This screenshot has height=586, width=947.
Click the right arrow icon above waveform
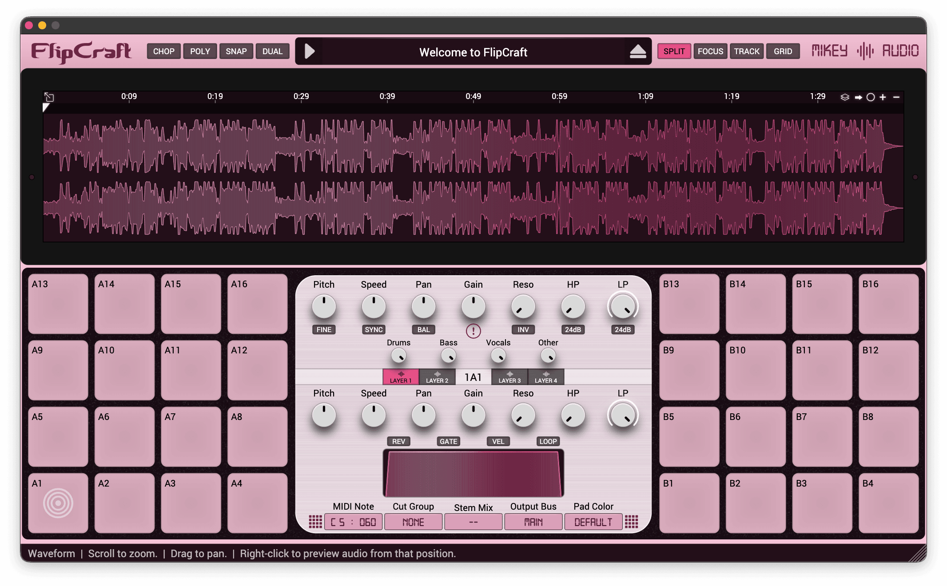point(858,97)
